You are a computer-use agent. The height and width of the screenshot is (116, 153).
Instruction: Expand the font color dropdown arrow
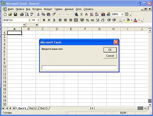click(139, 20)
